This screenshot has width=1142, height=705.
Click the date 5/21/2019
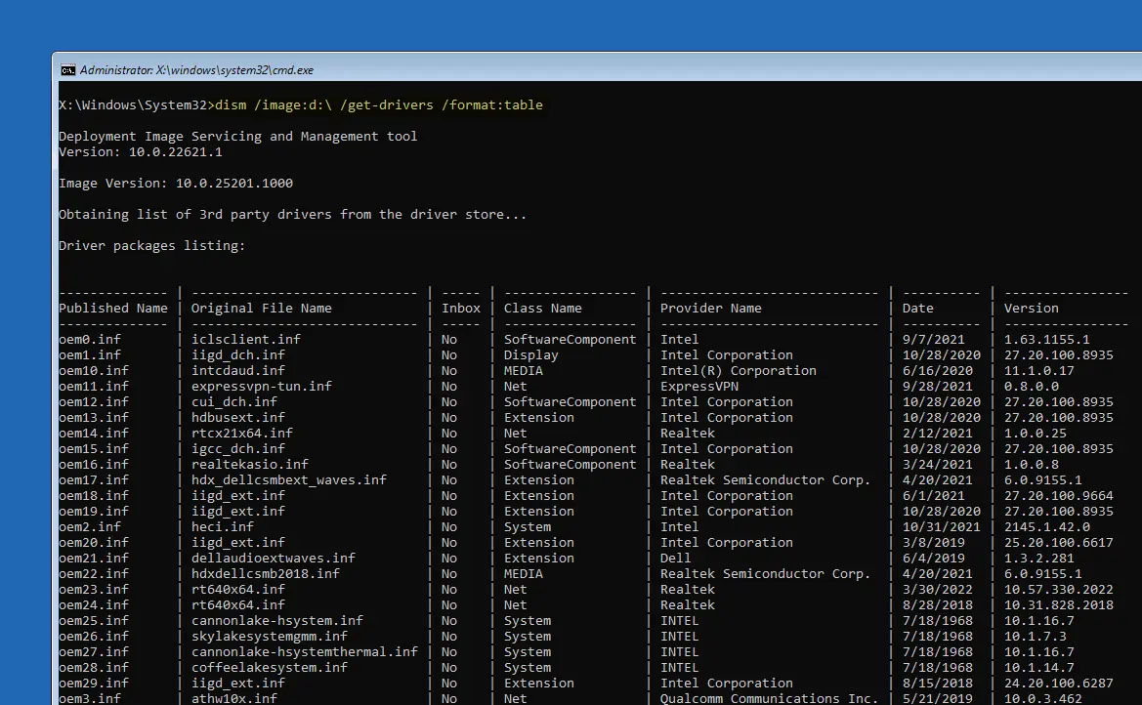coord(937,698)
